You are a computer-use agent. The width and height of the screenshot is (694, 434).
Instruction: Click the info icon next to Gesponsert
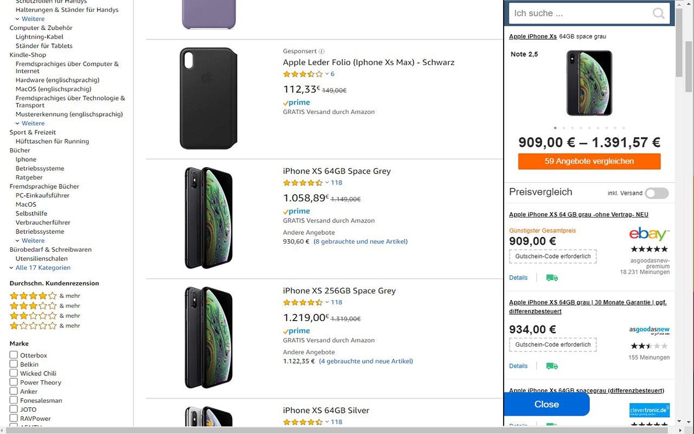[322, 52]
